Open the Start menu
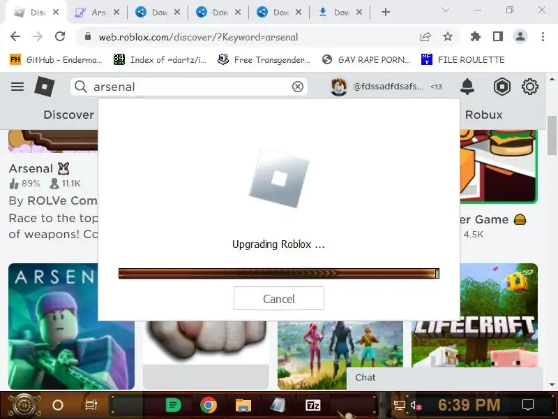Image resolution: width=558 pixels, height=419 pixels. click(x=24, y=405)
